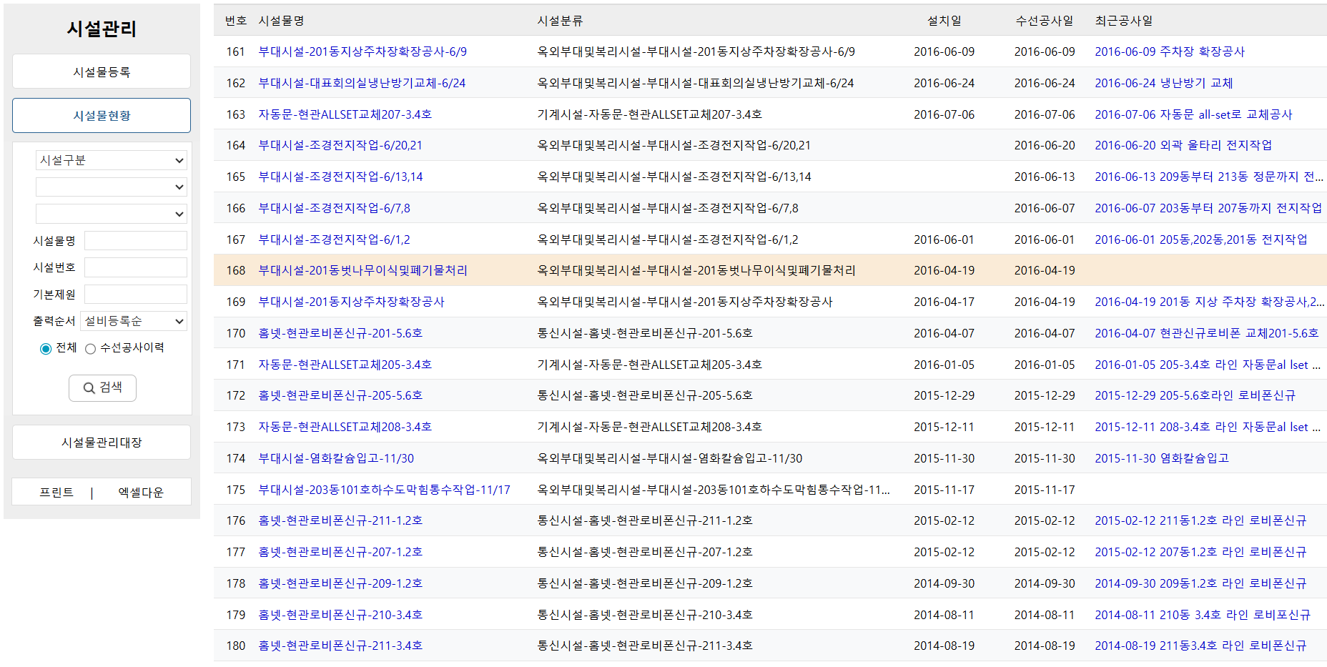This screenshot has width=1327, height=667.
Task: Open the second empty category dropdown
Action: click(x=111, y=187)
